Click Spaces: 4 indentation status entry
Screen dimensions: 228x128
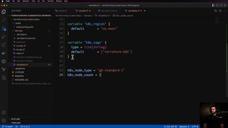[184, 127]
